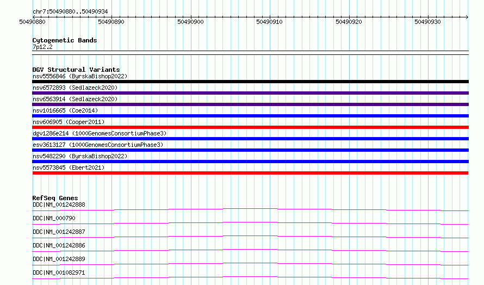Click the red bar for nsv5573845

point(250,173)
